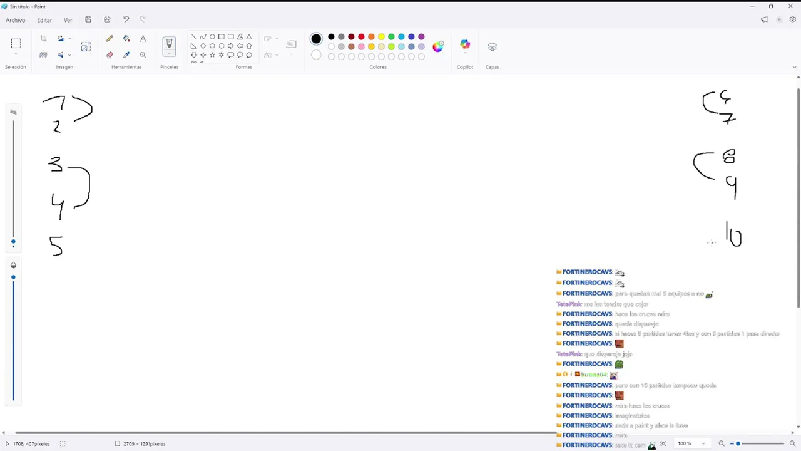Click the opacity slider handle

(x=13, y=277)
